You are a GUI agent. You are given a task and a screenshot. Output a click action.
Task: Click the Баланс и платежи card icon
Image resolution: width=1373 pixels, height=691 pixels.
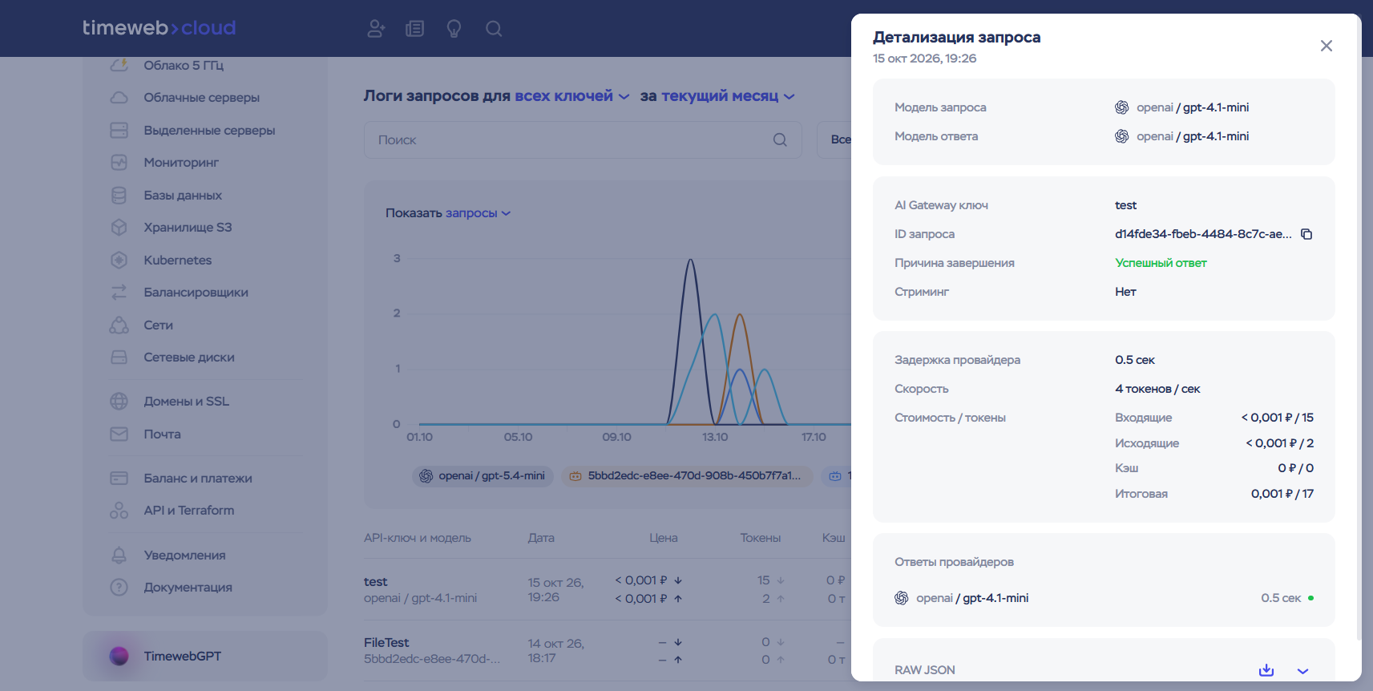[x=119, y=479]
